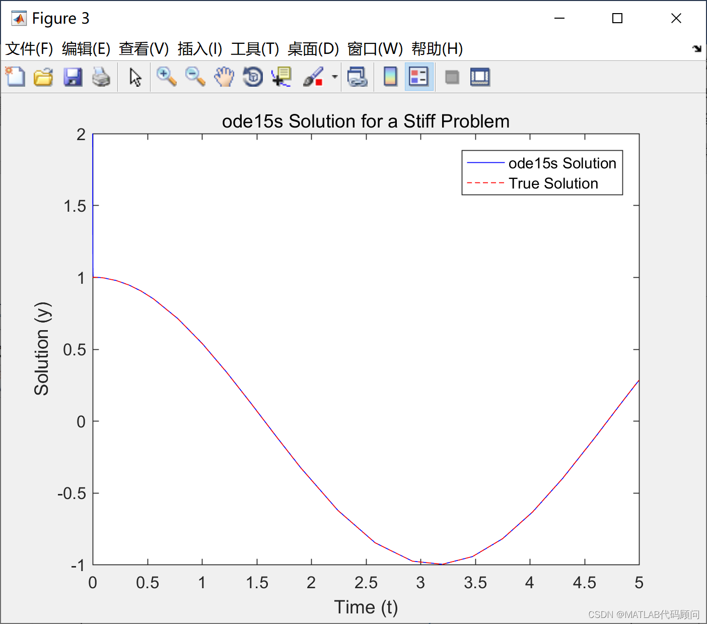Toggle the Insert Legend toolbar button
The image size is (707, 624).
click(x=419, y=77)
